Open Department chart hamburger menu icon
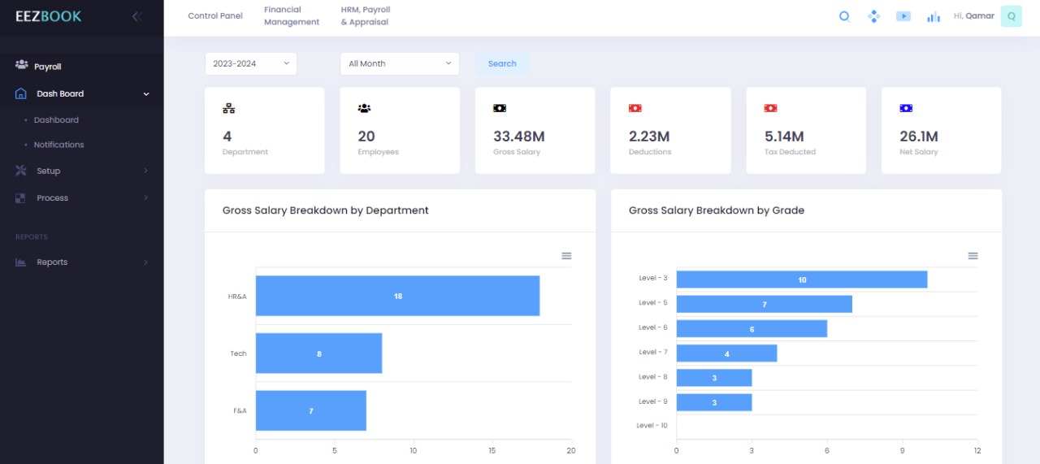 (x=566, y=256)
